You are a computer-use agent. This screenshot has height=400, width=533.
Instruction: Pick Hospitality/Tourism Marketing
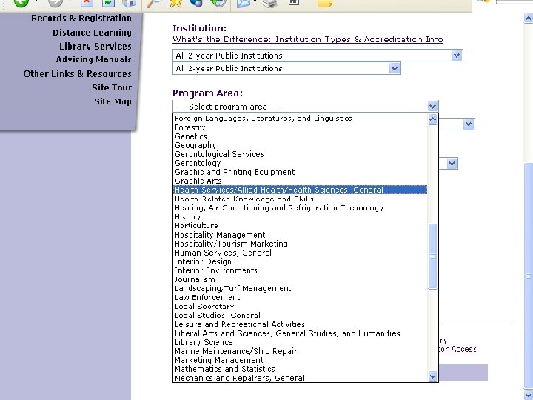(300, 244)
